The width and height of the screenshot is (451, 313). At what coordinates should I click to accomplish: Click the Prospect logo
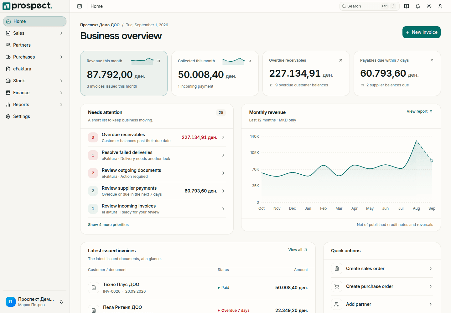tap(27, 6)
